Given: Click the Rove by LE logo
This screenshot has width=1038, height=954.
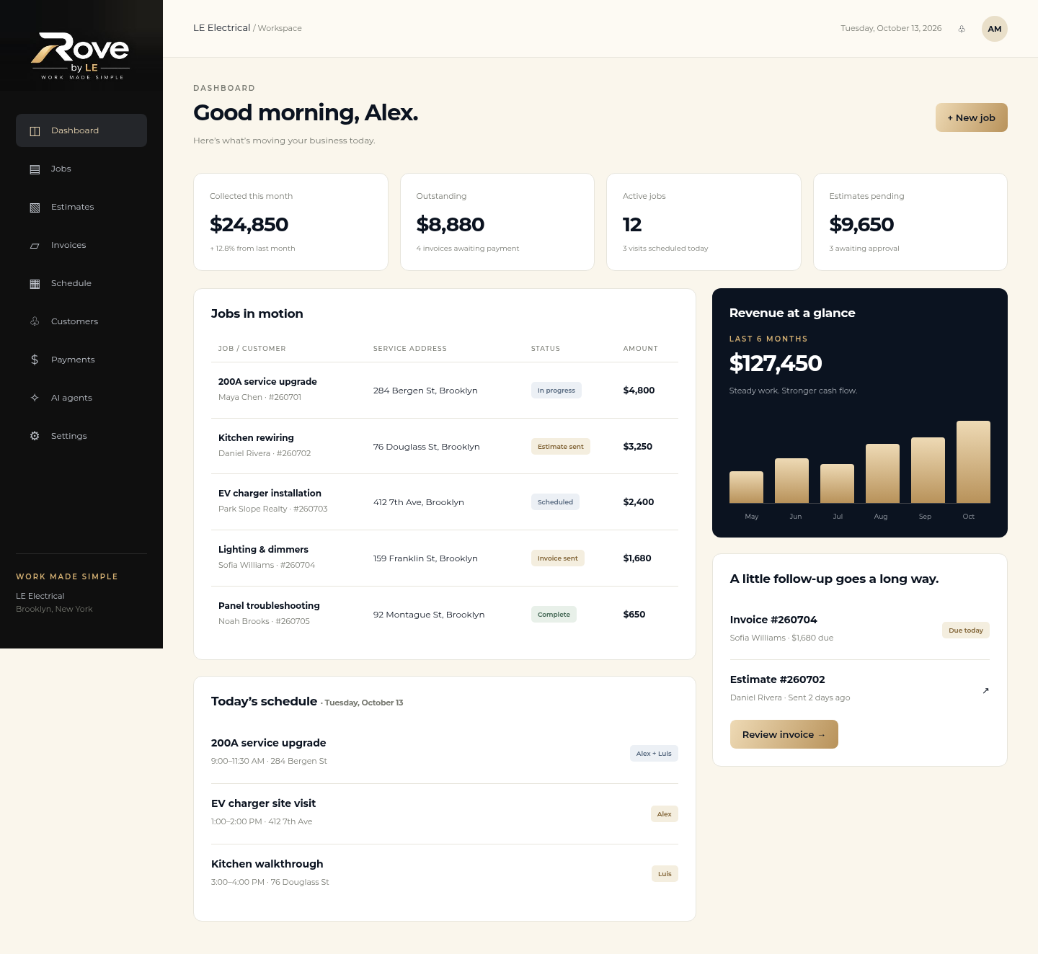Looking at the screenshot, I should [x=81, y=55].
